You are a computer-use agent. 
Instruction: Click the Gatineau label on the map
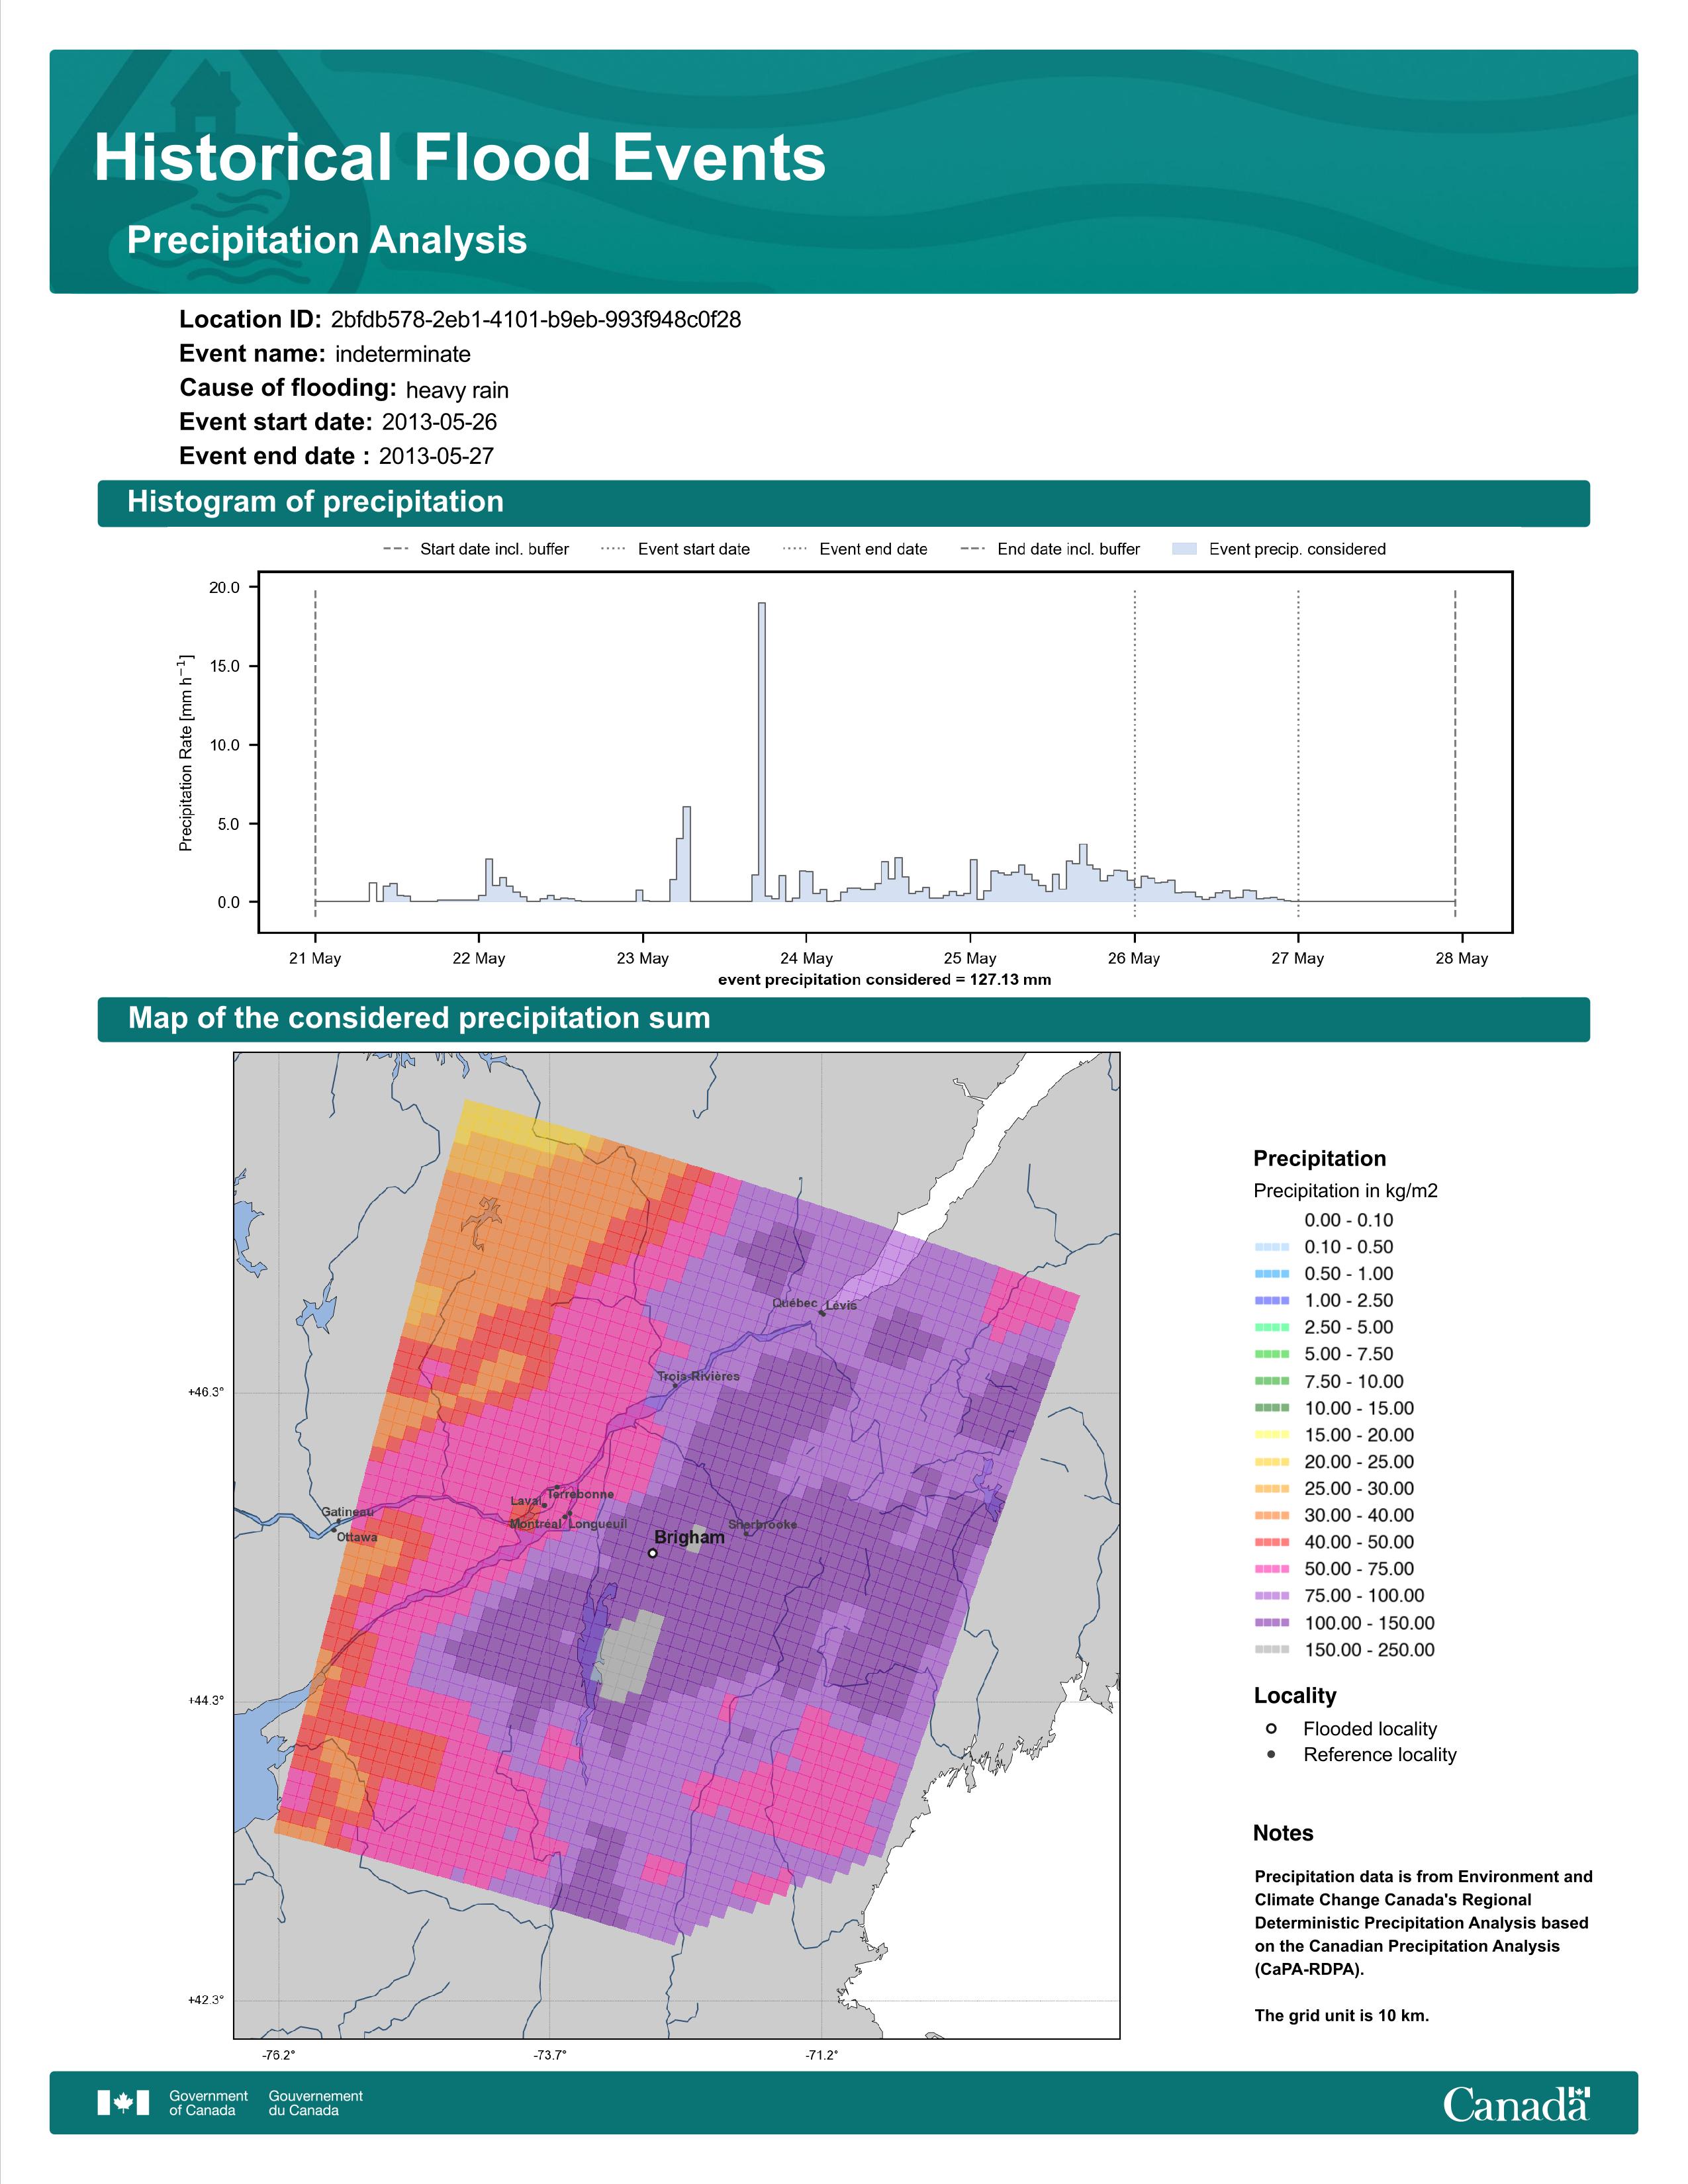(x=347, y=1512)
